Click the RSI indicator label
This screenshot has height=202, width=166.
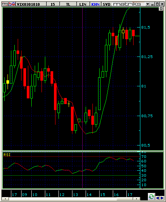7,155
